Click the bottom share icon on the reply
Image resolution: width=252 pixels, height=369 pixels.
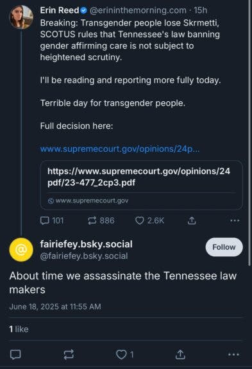pos(180,355)
